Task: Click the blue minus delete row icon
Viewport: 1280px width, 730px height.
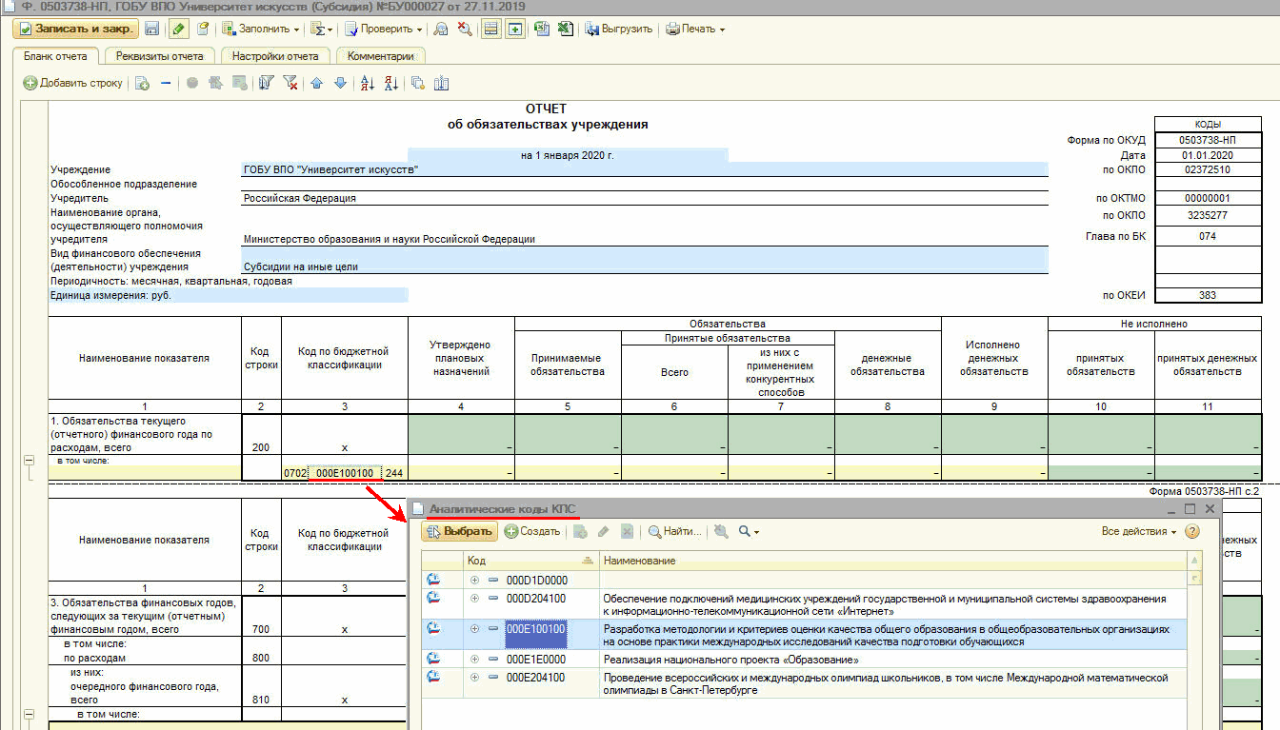Action: 165,83
